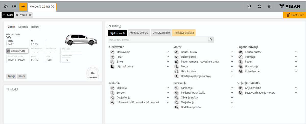Click the Pogon remena i razvodnog lanca icon
Image resolution: width=306 pixels, height=124 pixels.
(176, 62)
